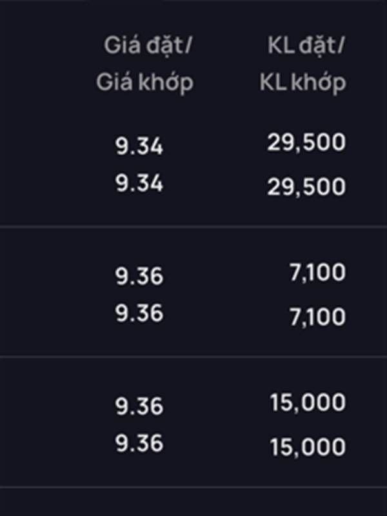Sort by the KL đặt header label
The image size is (387, 516).
click(306, 46)
